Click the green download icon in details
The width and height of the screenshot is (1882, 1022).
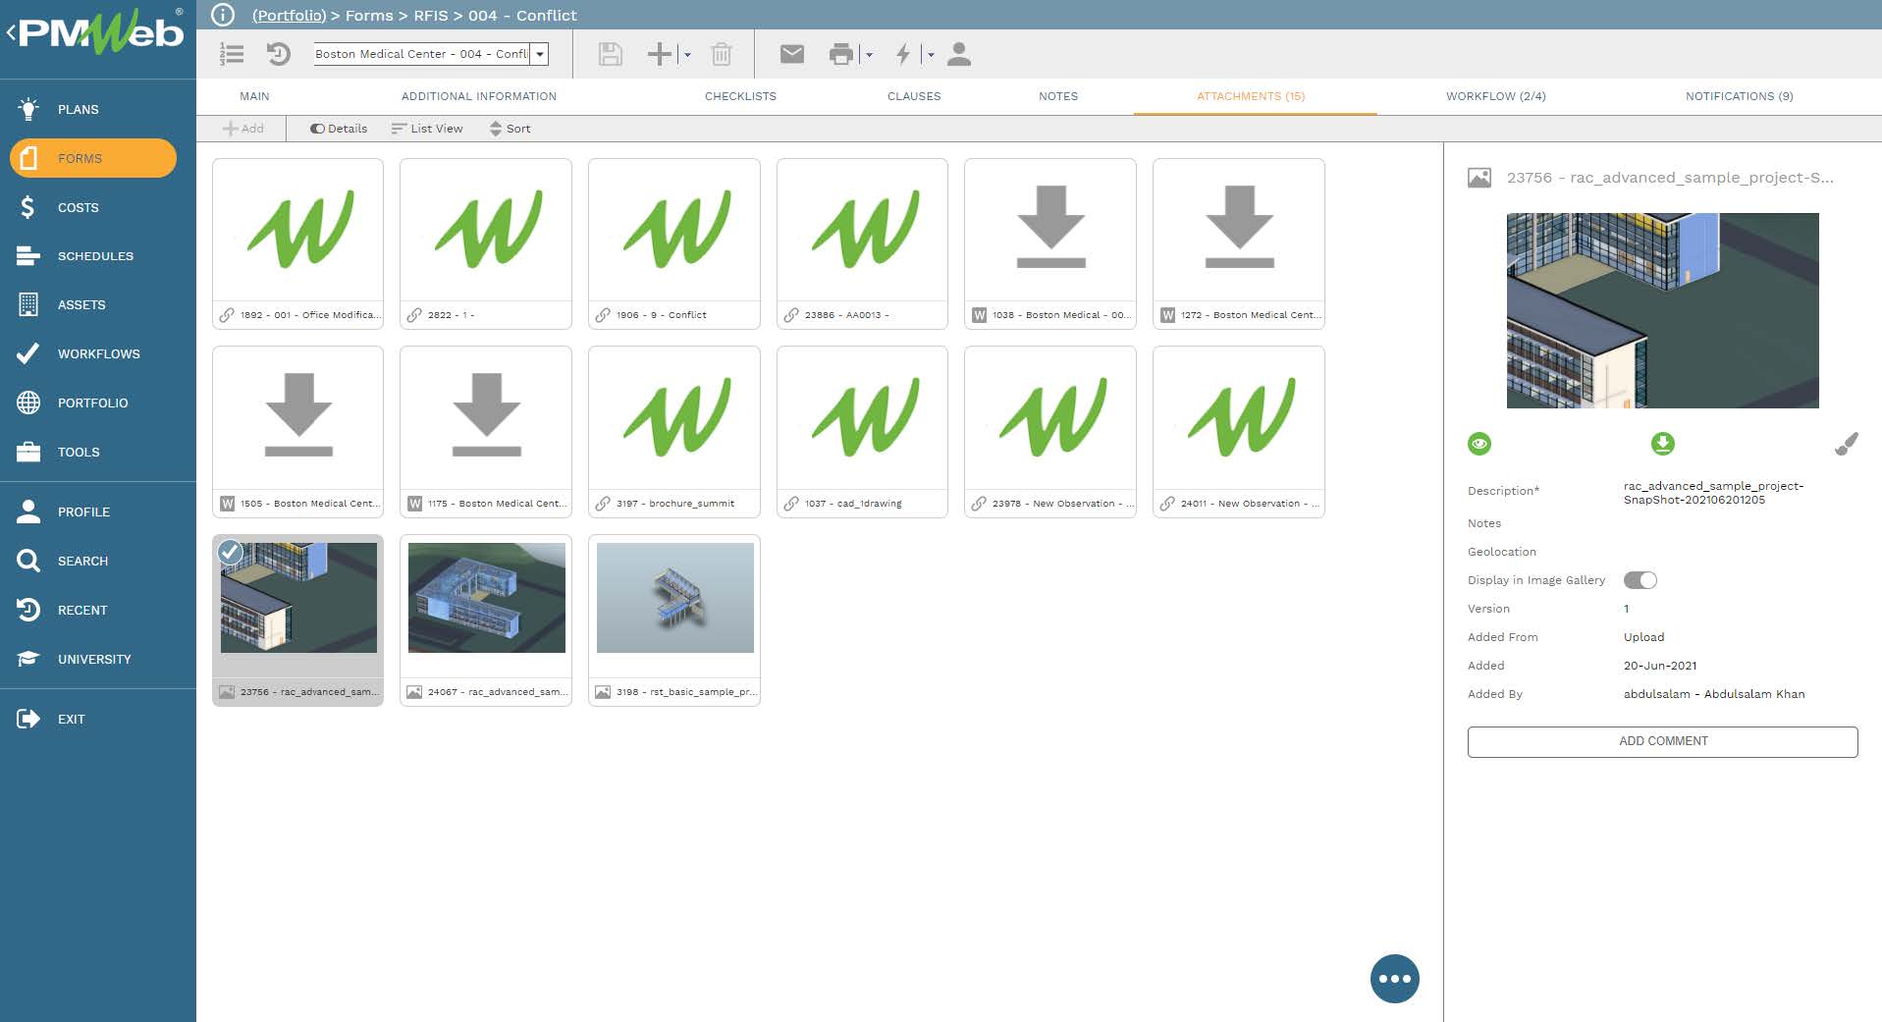pyautogui.click(x=1662, y=444)
